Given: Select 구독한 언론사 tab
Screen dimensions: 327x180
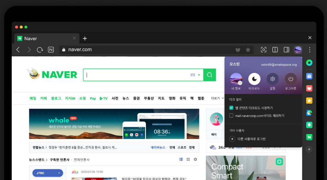Looking at the screenshot, I should tap(60, 160).
